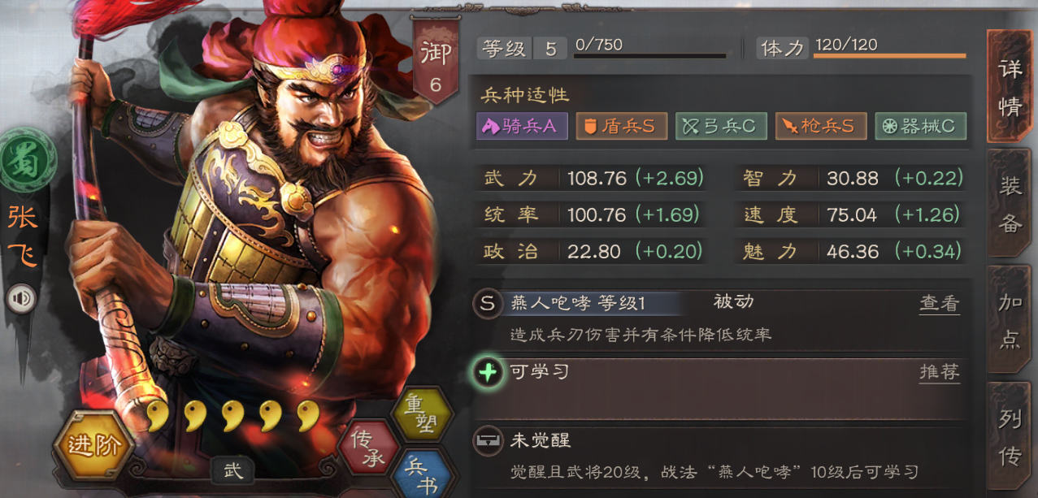
Task: Switch to the 加点 tab
Action: click(x=1010, y=319)
